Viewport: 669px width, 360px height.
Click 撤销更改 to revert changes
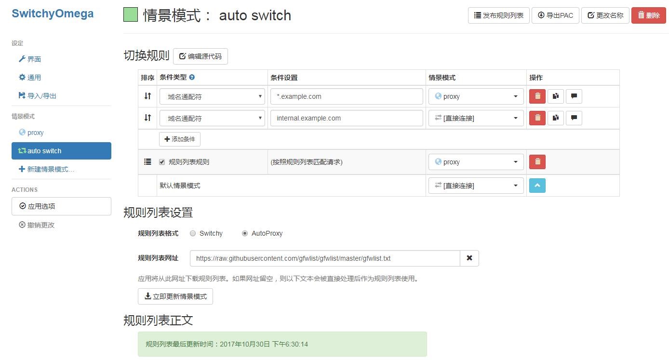point(37,225)
